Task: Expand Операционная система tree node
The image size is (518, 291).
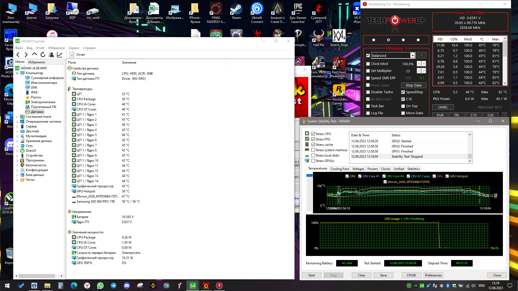Action: 17,122
